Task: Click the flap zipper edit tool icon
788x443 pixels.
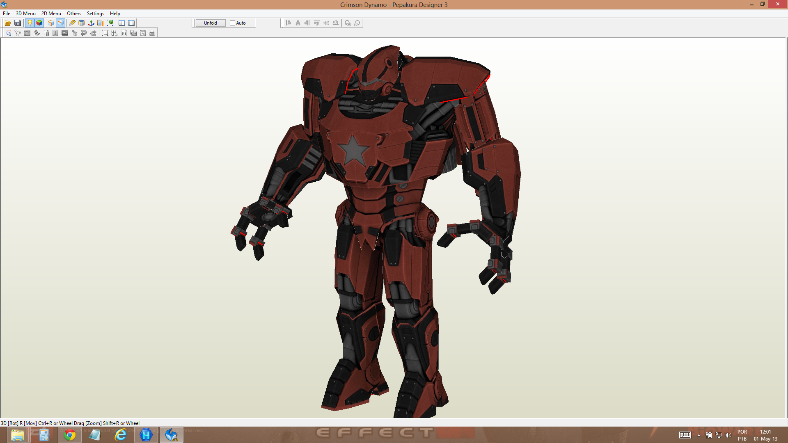Action: coord(27,33)
